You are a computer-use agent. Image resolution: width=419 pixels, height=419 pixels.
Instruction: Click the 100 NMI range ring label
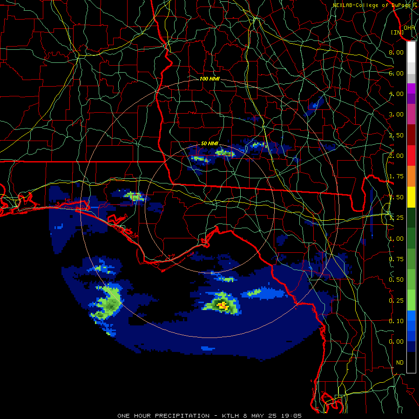[x=209, y=79]
